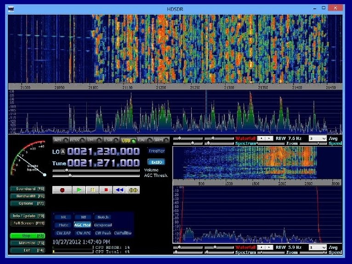Open lower Avg dropdown showing 1

point(318,247)
